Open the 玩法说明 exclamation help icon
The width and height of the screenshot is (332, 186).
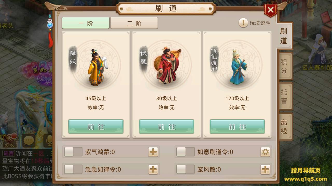coord(243,23)
